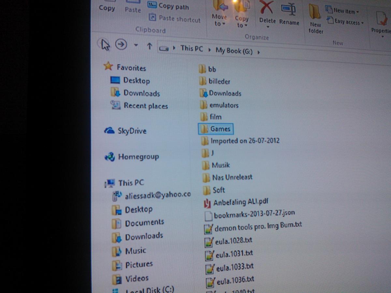The width and height of the screenshot is (391, 293).
Task: Click the Up one level arrow
Action: [x=149, y=46]
